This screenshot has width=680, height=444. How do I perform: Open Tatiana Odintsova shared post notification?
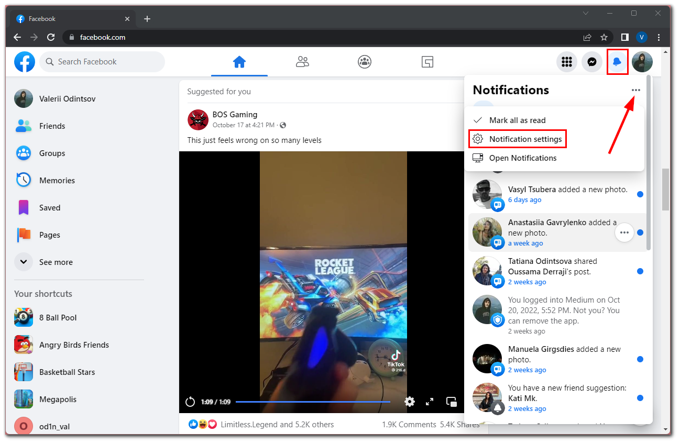pyautogui.click(x=557, y=271)
